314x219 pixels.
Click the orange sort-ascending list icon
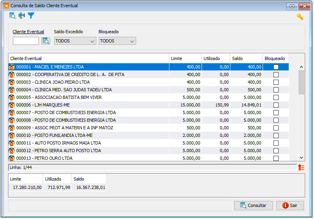click(x=301, y=167)
